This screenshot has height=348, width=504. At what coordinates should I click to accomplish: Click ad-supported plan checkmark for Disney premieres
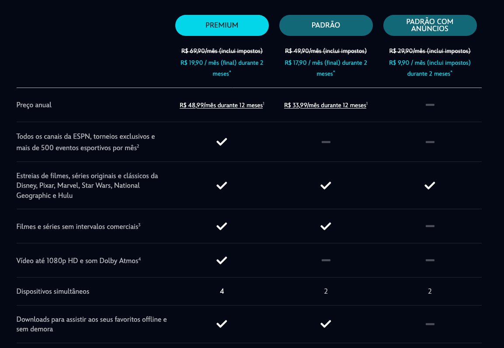click(430, 186)
